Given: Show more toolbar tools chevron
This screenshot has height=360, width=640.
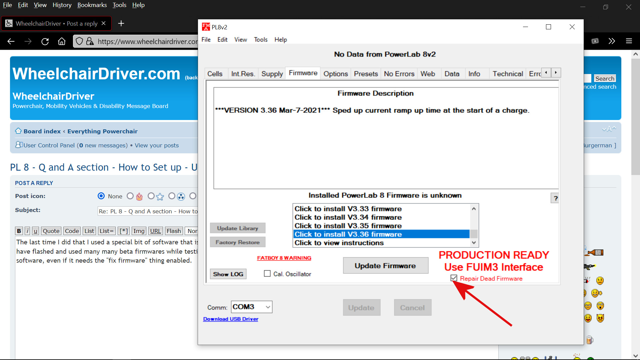Looking at the screenshot, I should point(612,41).
